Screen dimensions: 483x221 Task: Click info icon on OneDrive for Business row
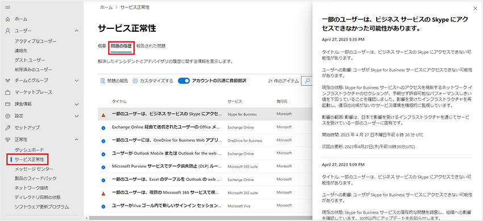103,141
